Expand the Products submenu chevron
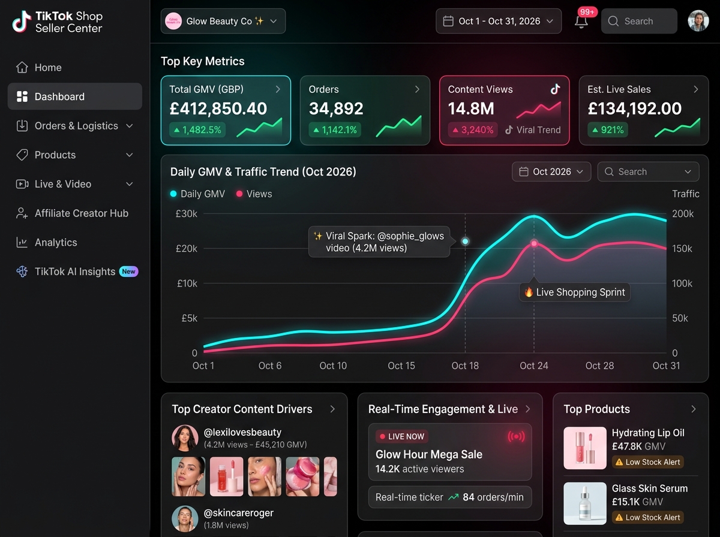The height and width of the screenshot is (537, 720). [x=130, y=155]
